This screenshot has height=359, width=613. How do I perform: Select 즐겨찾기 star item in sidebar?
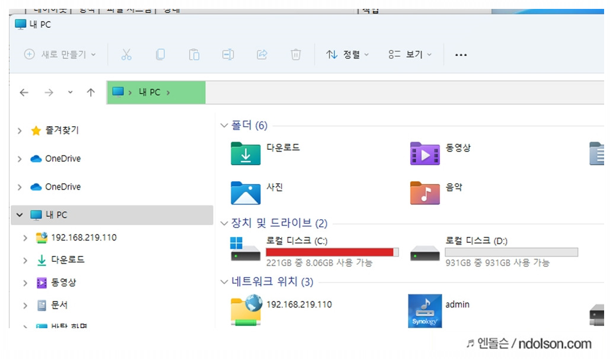pyautogui.click(x=55, y=130)
